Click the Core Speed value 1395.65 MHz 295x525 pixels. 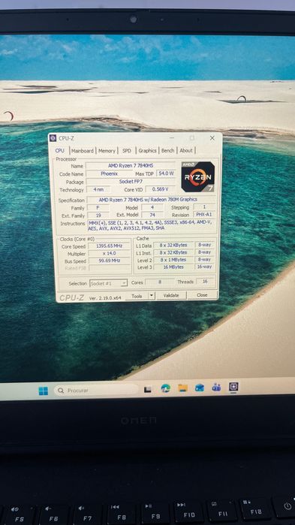[109, 246]
